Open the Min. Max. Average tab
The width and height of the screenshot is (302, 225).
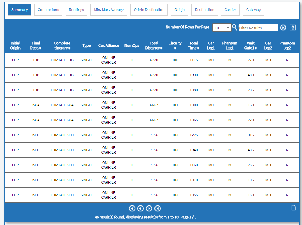coord(109,10)
